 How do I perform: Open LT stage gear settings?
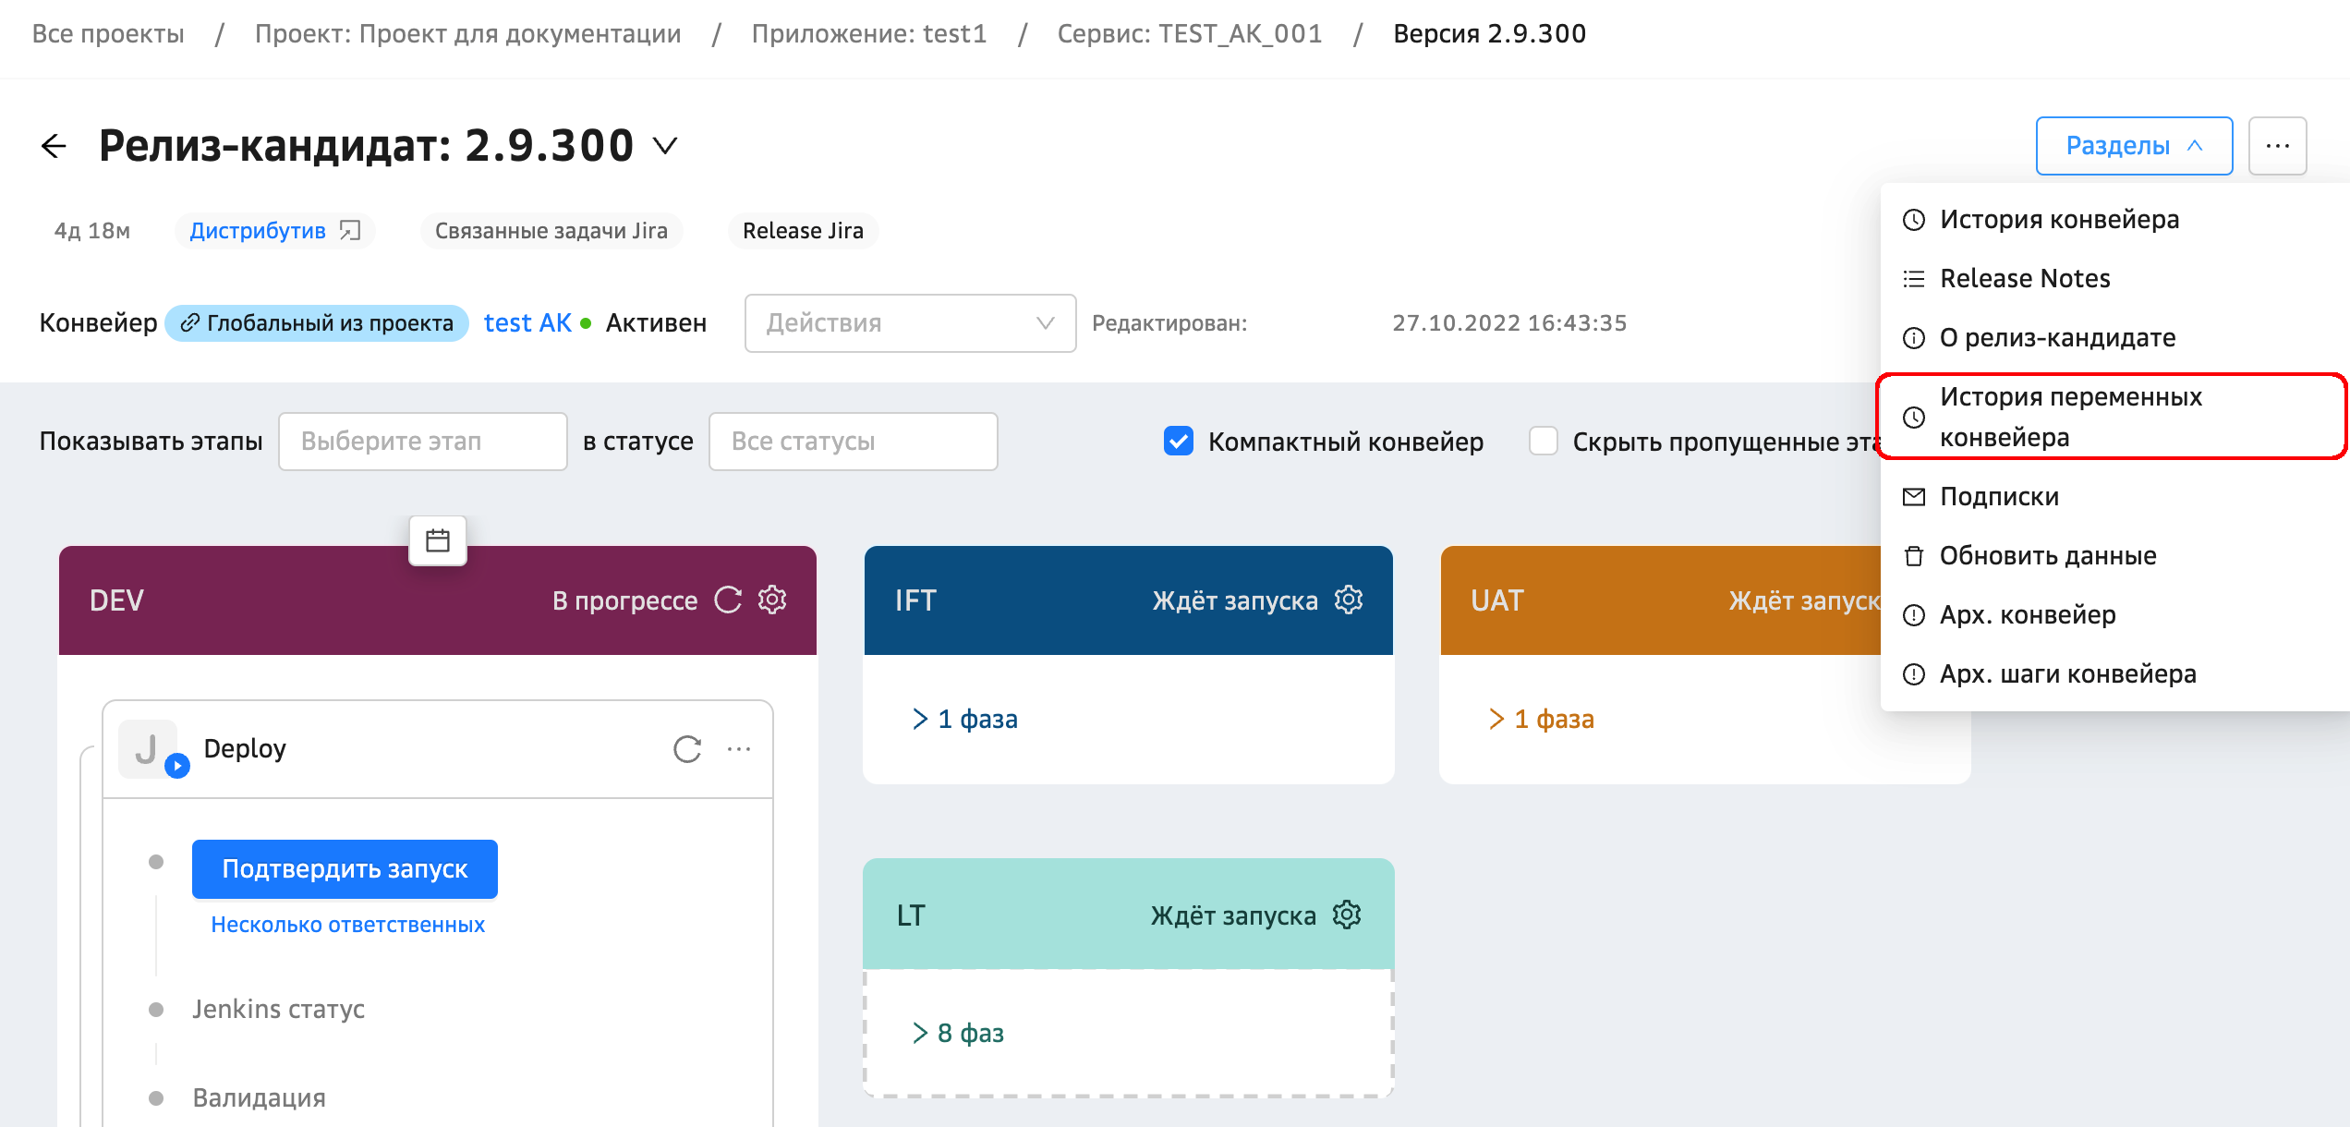click(1347, 915)
